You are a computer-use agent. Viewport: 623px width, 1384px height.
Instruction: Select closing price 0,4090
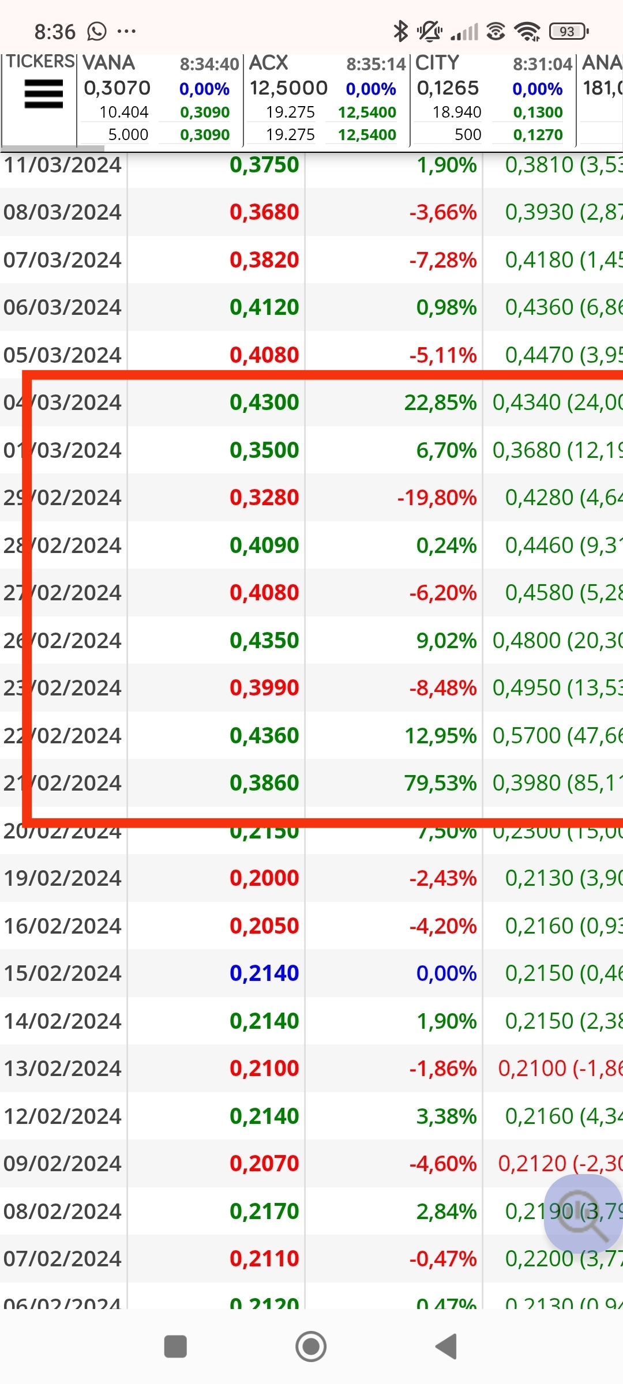[264, 546]
